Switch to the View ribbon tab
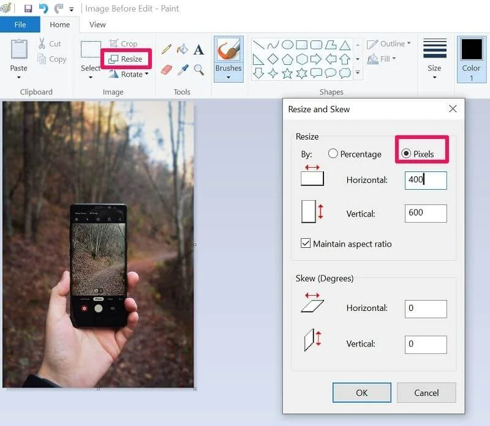This screenshot has width=490, height=426. 97,24
